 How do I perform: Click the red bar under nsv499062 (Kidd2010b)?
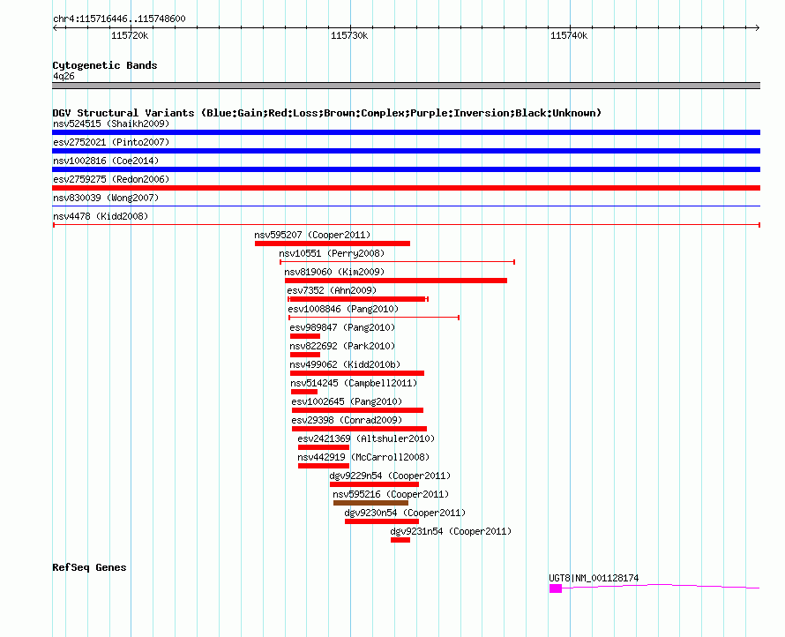pyautogui.click(x=357, y=373)
